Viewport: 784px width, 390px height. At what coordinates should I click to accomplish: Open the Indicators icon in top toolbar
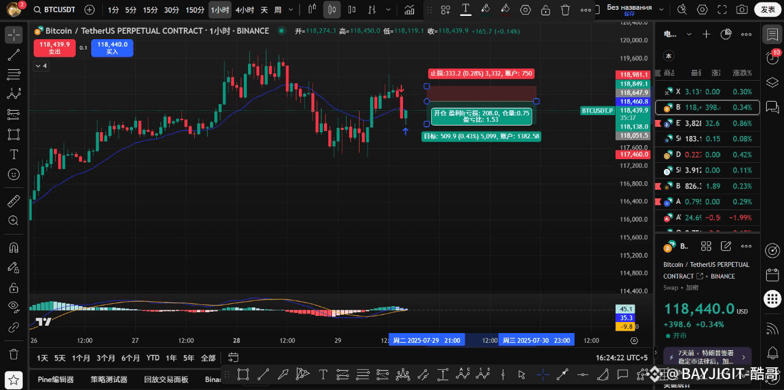coord(409,10)
